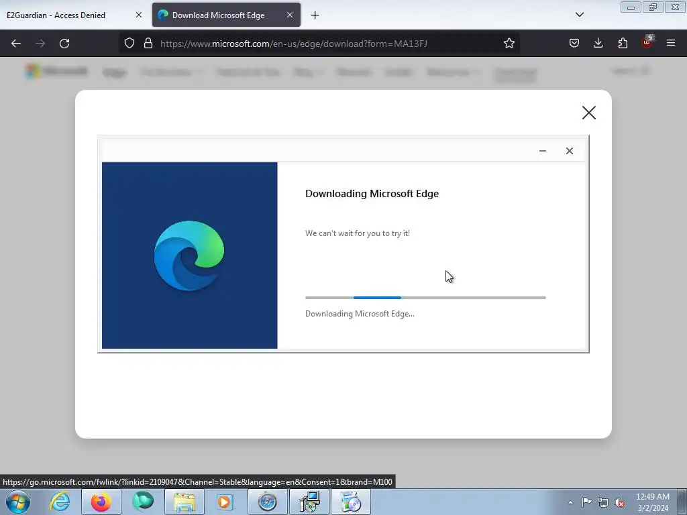Close the Download Microsoft Edge tab
The height and width of the screenshot is (515, 687).
pos(290,15)
